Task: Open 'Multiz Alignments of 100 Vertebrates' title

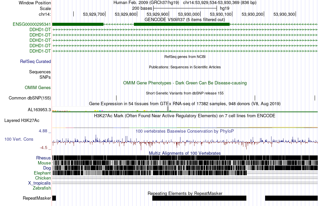Action: click(185, 153)
